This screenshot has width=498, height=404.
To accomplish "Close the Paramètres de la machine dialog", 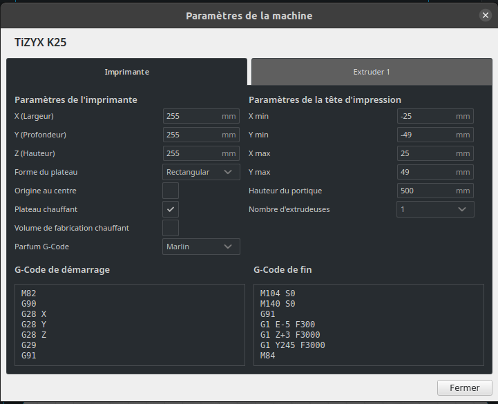I will tap(486, 15).
